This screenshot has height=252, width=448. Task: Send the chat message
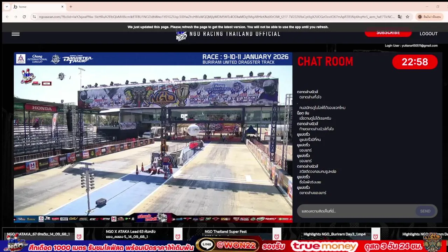(425, 211)
